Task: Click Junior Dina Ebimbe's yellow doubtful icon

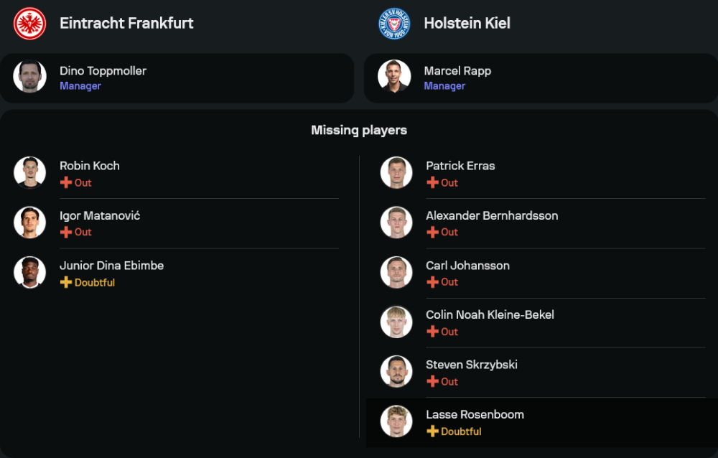Action: (x=66, y=282)
